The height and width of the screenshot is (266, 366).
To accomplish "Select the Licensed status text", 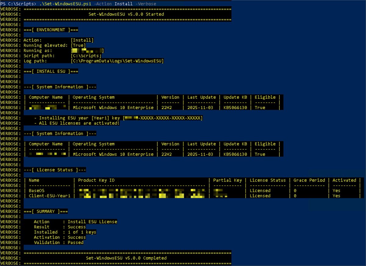I will [x=260, y=190].
